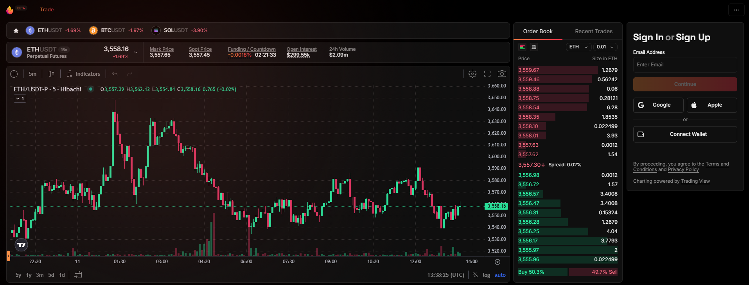Screen dimensions: 749x285
Task: Open the ETH size unit dropdown
Action: click(579, 47)
